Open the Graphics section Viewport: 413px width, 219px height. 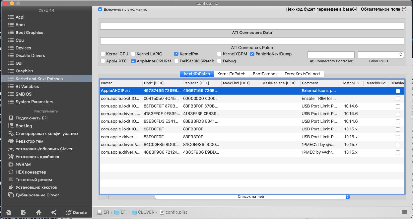[24, 71]
